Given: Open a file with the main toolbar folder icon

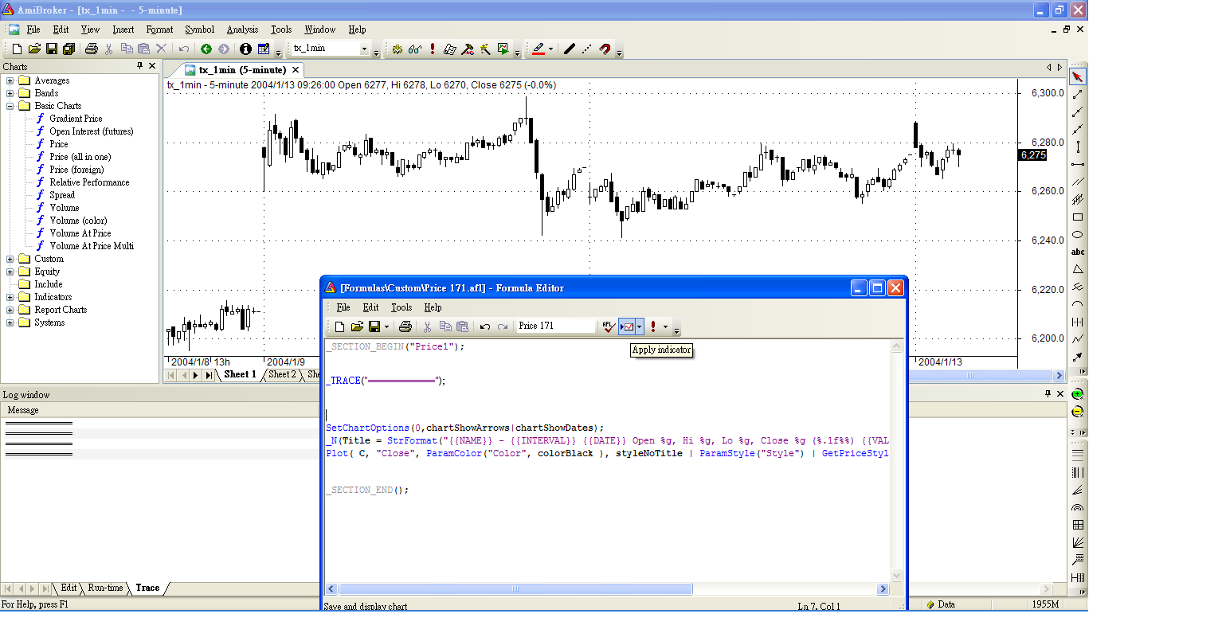Looking at the screenshot, I should pos(34,49).
